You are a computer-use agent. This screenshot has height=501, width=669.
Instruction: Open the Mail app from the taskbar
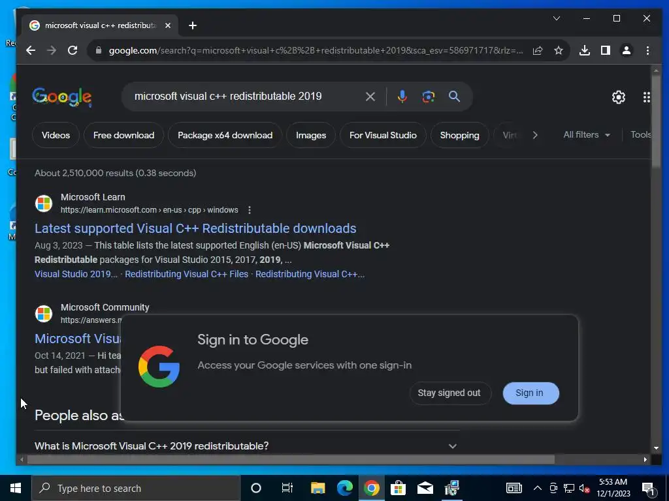click(425, 488)
